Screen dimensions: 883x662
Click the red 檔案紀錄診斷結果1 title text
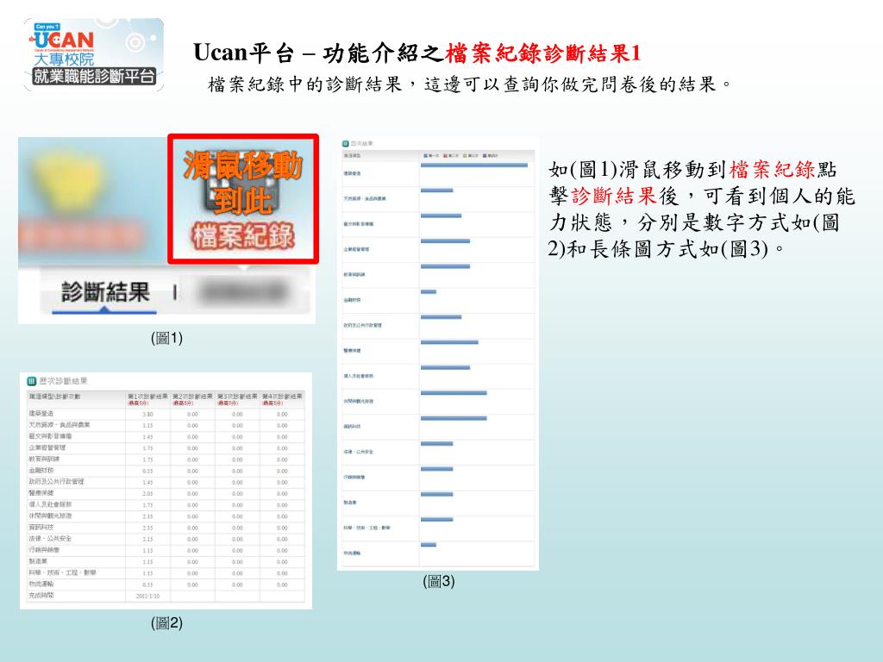point(543,53)
